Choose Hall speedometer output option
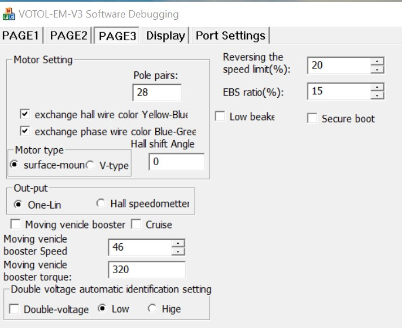Image resolution: width=402 pixels, height=328 pixels. [101, 204]
